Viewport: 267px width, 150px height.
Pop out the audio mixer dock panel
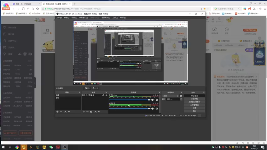(x=159, y=92)
